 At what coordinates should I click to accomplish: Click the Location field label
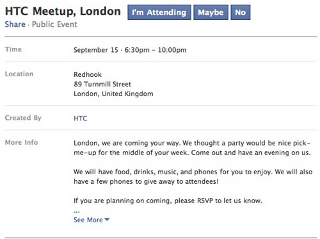pyautogui.click(x=19, y=74)
